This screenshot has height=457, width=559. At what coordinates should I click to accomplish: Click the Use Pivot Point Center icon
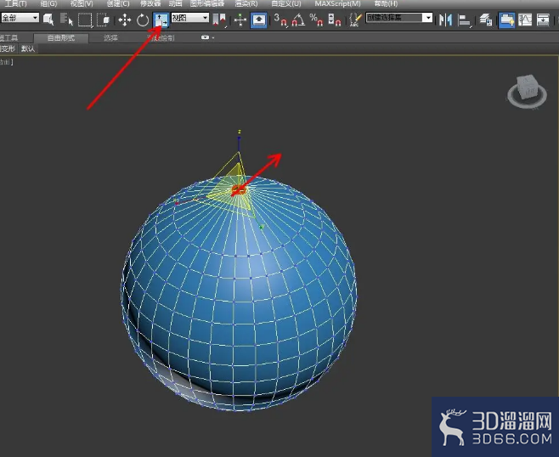[219, 20]
